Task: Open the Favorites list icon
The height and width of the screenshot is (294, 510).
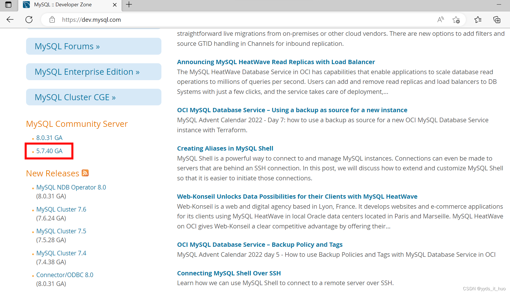Action: (x=478, y=19)
